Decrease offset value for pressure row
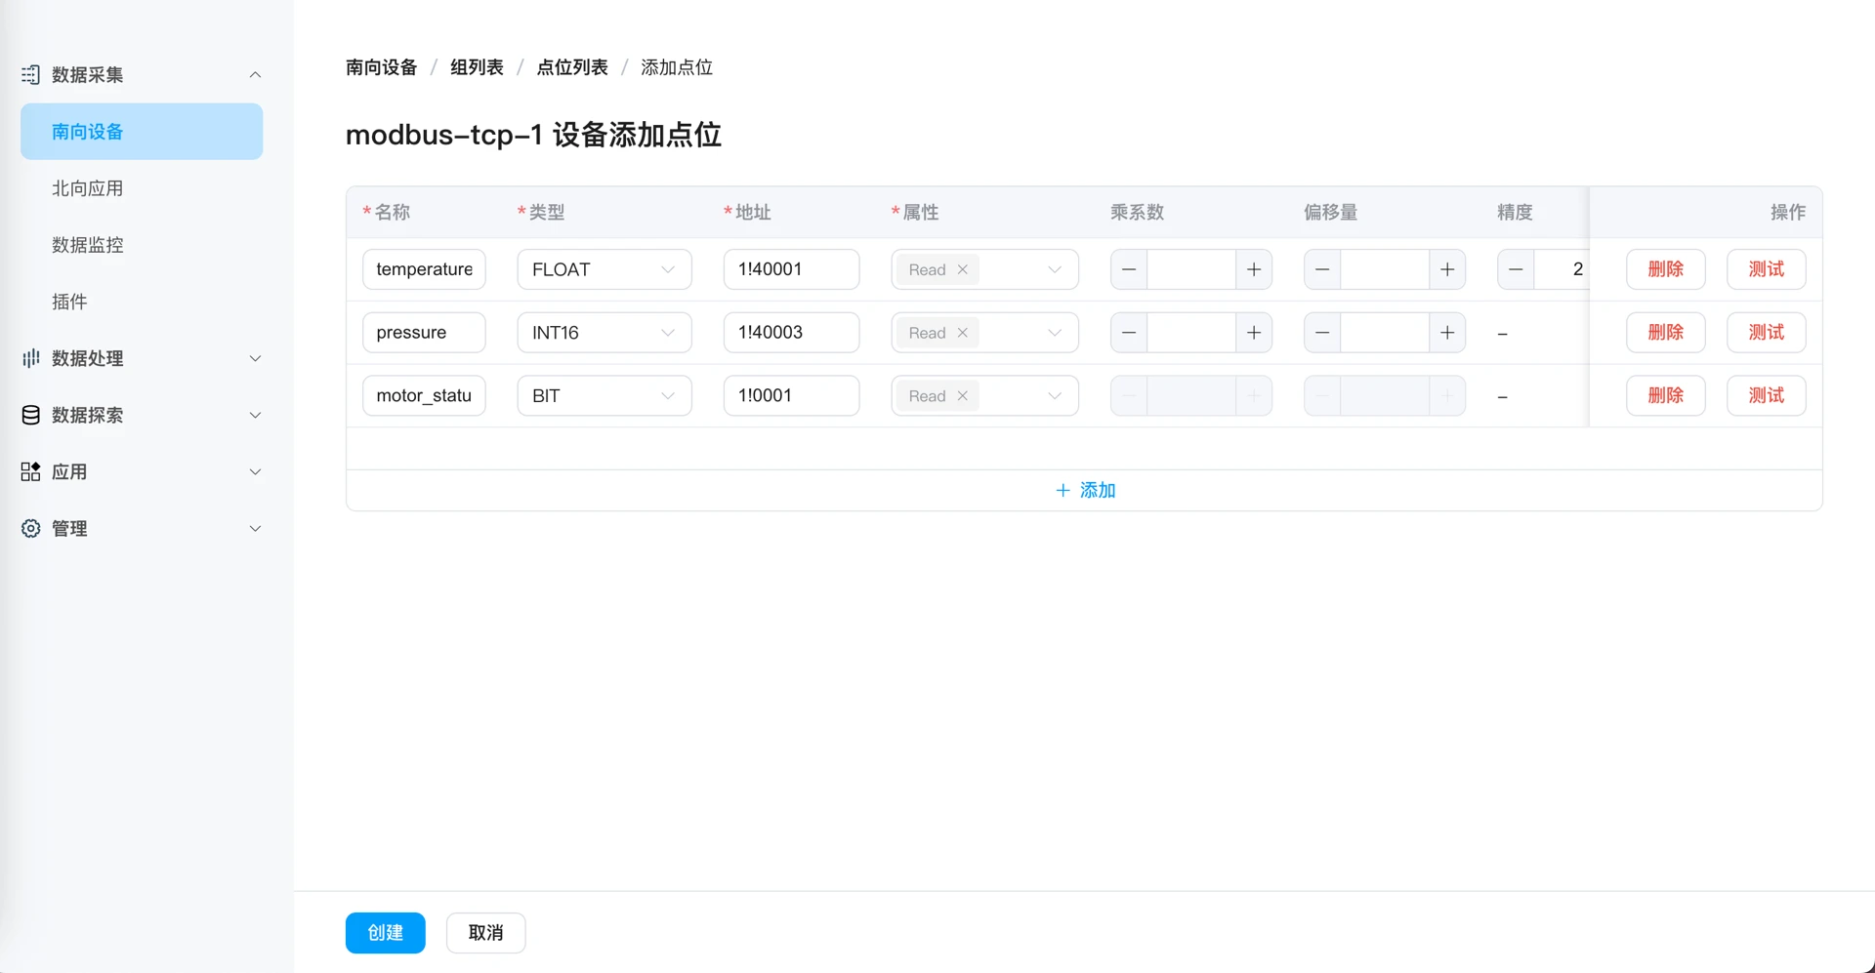This screenshot has width=1875, height=973. (1322, 333)
